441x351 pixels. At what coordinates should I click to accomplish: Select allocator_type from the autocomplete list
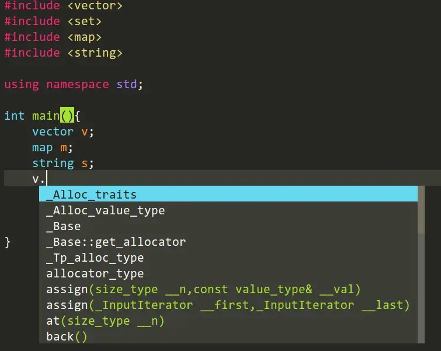click(228, 273)
